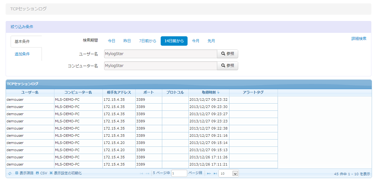The image size is (377, 179).
Task: Select the 基本条件 tab
Action: pyautogui.click(x=26, y=42)
